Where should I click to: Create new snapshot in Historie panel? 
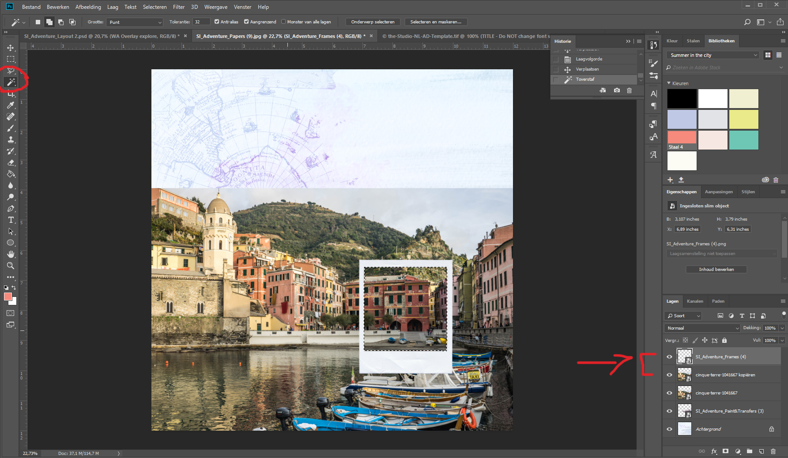[x=617, y=90]
